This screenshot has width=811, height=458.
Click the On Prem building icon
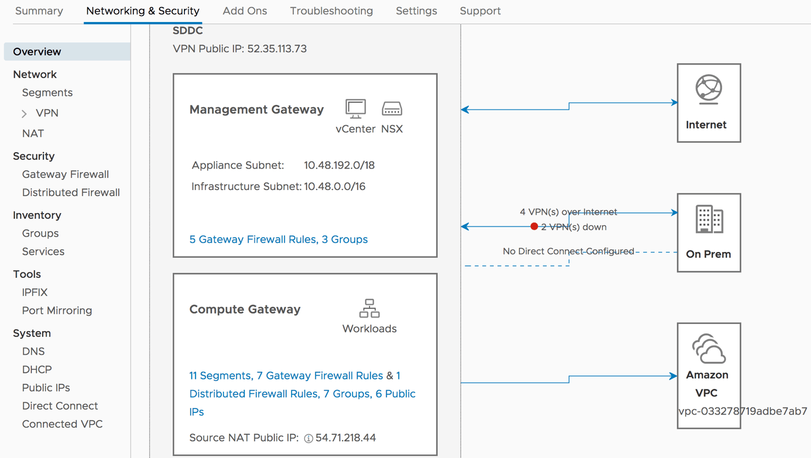click(x=709, y=219)
